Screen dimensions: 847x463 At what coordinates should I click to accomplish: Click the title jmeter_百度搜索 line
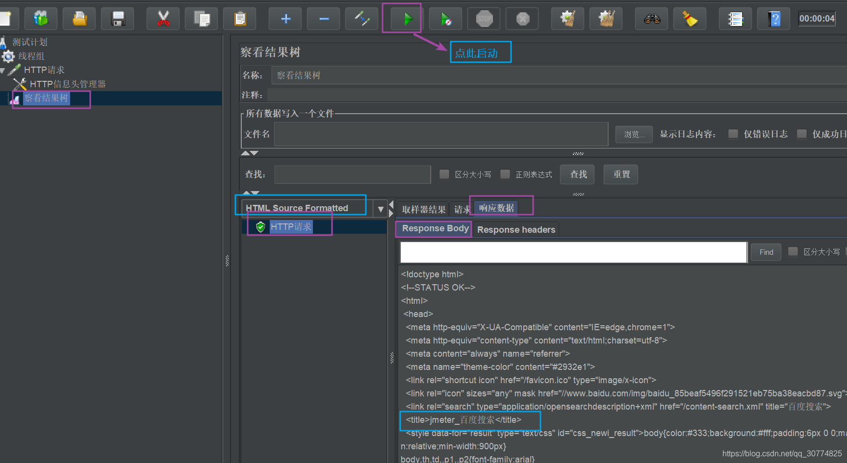point(463,420)
